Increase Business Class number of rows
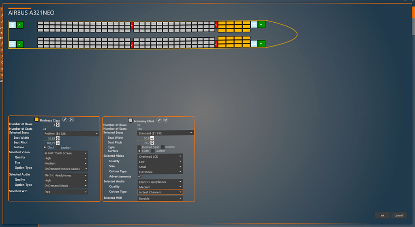 click(x=58, y=124)
